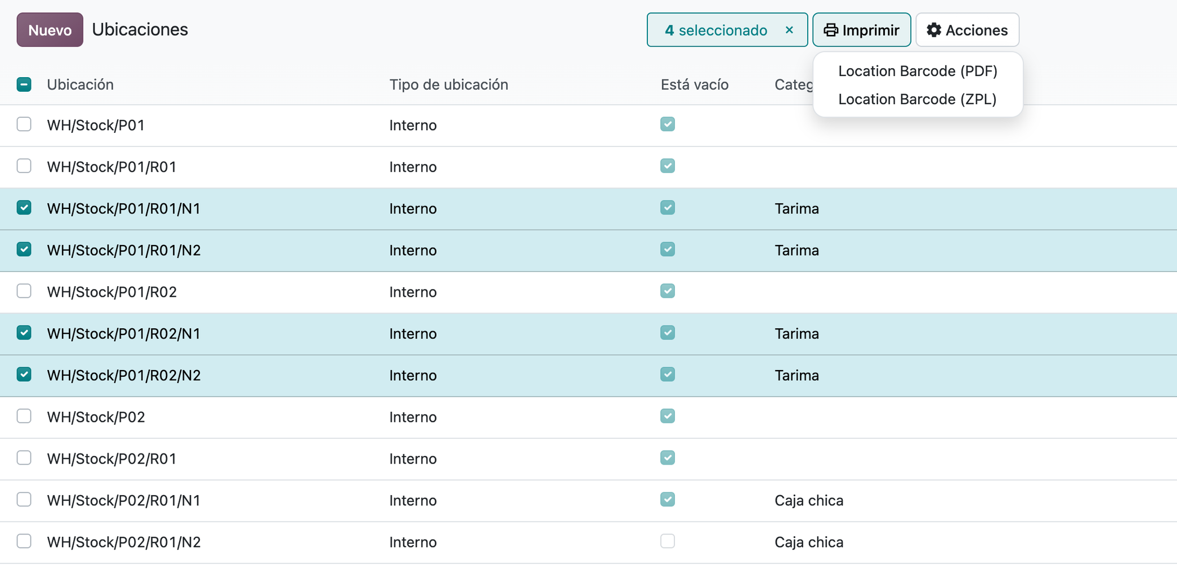This screenshot has height=566, width=1177.
Task: Check the WH/Stock/P02 row checkbox
Action: click(x=24, y=416)
